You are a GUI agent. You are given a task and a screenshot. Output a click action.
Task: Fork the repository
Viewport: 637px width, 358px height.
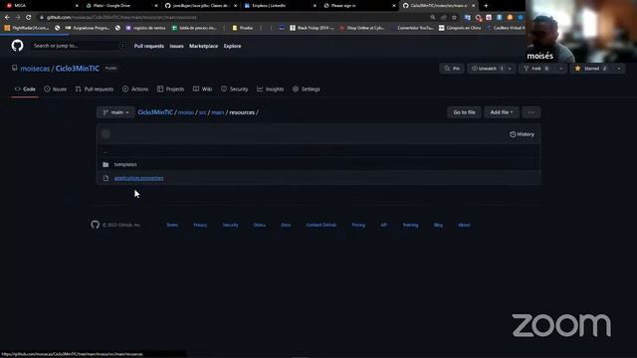[x=537, y=69]
